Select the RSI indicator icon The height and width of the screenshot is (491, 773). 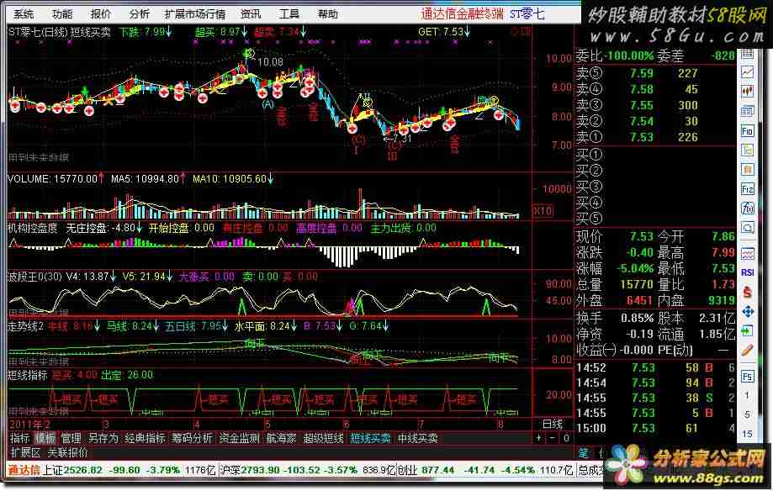click(748, 272)
